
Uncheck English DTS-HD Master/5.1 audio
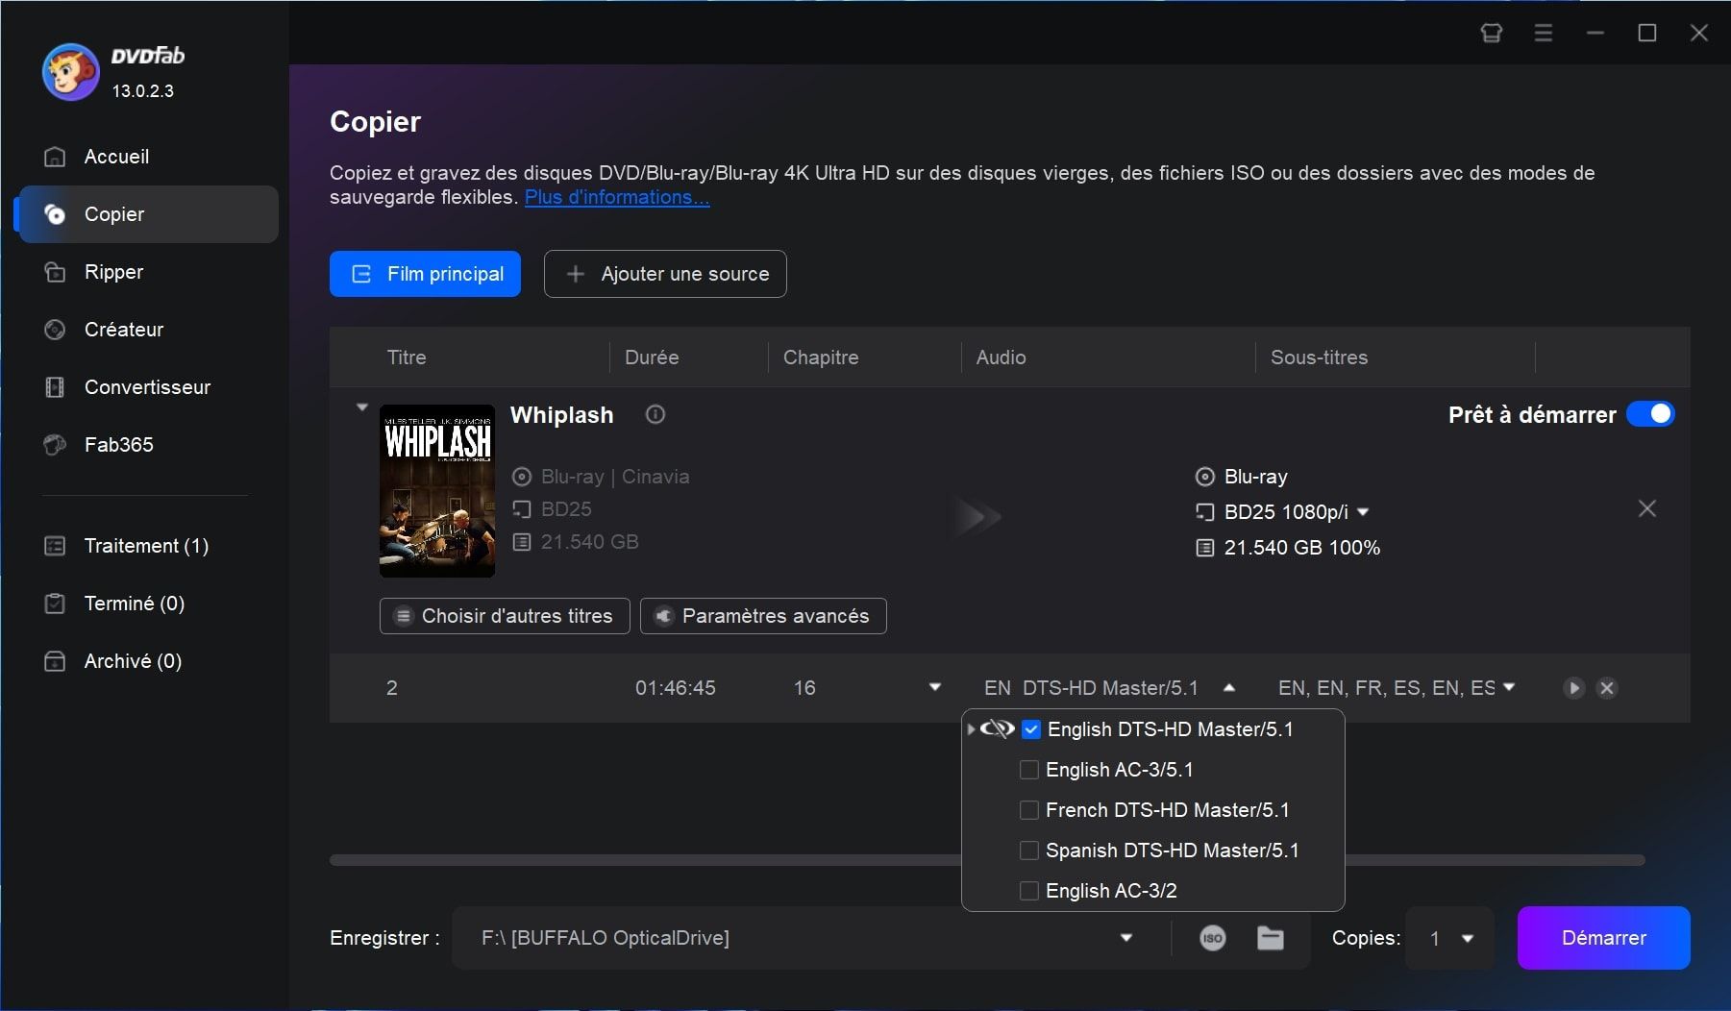(1031, 729)
